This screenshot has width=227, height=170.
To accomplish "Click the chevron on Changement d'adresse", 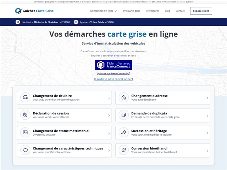I will (x=207, y=98).
